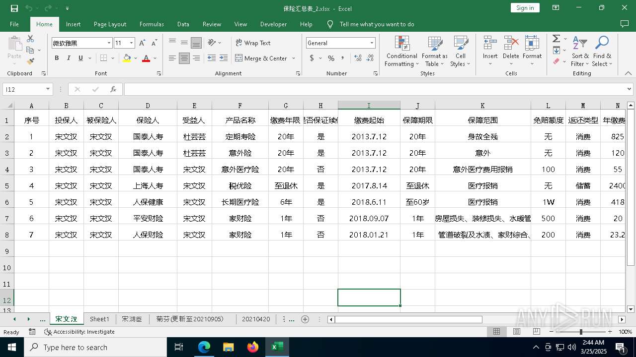Click the macro record status bar icon

[x=32, y=332]
